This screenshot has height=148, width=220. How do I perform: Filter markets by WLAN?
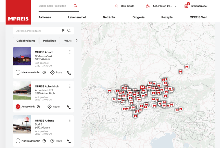[x=67, y=41]
